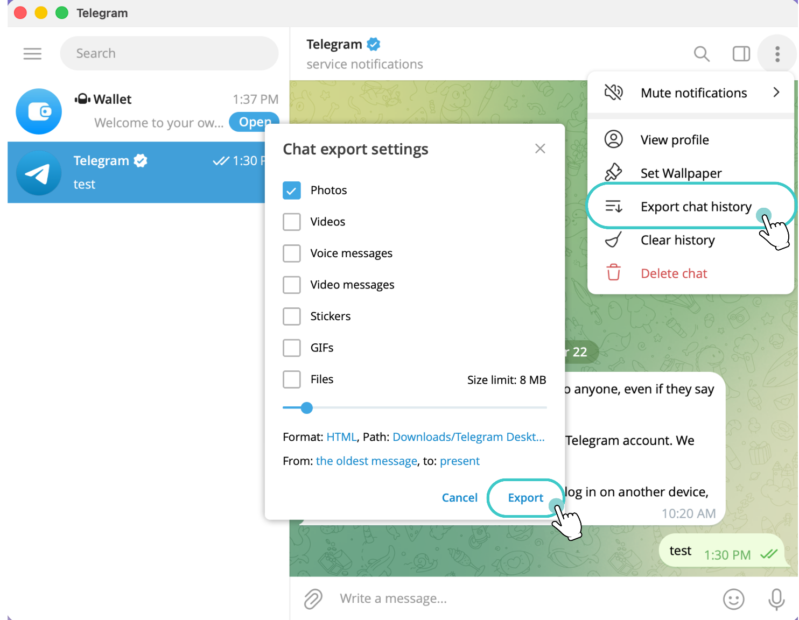The height and width of the screenshot is (620, 799).
Task: Open the three-dot chat options menu
Action: [777, 54]
